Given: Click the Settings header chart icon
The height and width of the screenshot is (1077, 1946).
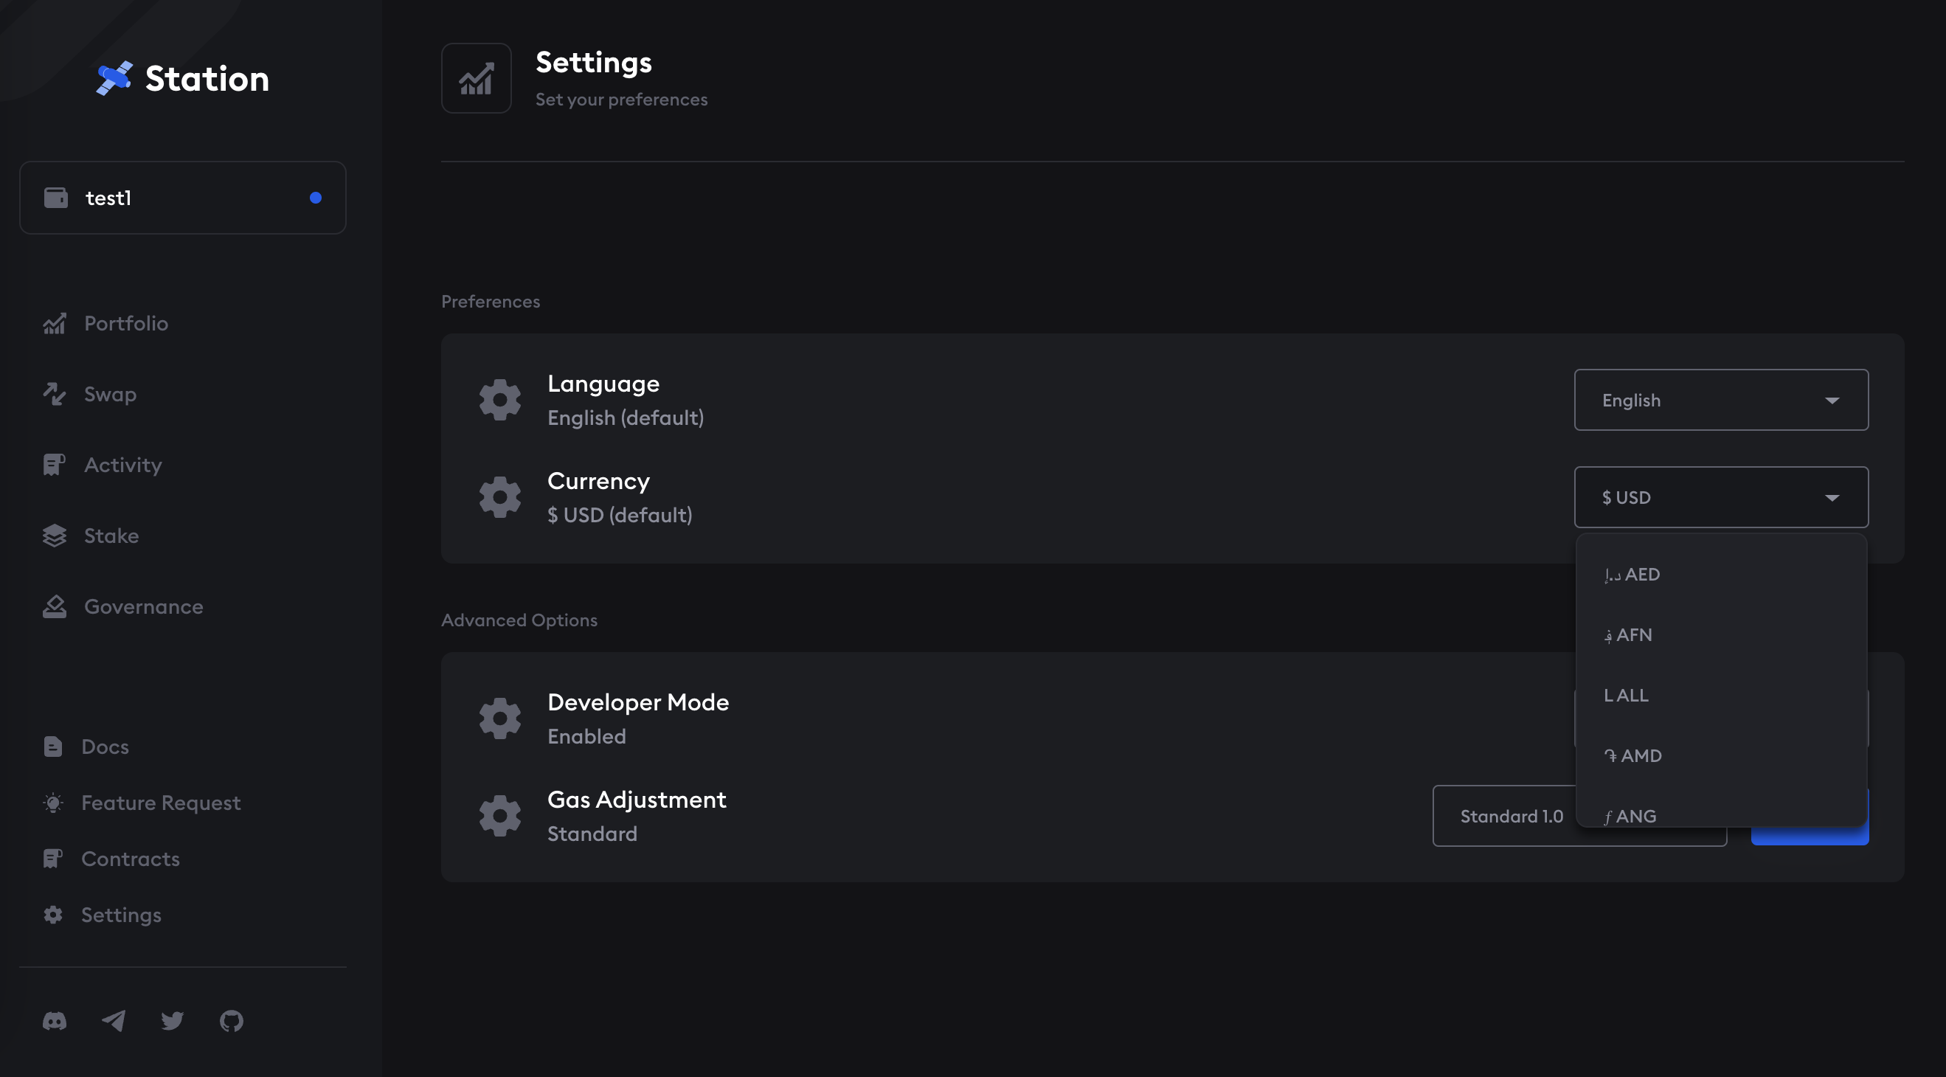Looking at the screenshot, I should (477, 78).
